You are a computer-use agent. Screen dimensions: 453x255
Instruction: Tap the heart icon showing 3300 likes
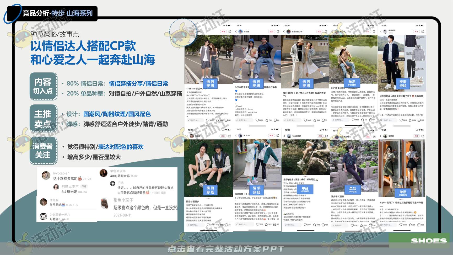(208, 120)
